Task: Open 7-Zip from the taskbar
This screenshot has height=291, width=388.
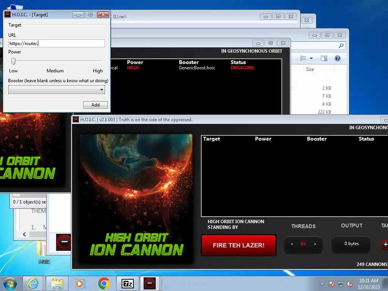Action: 128,283
